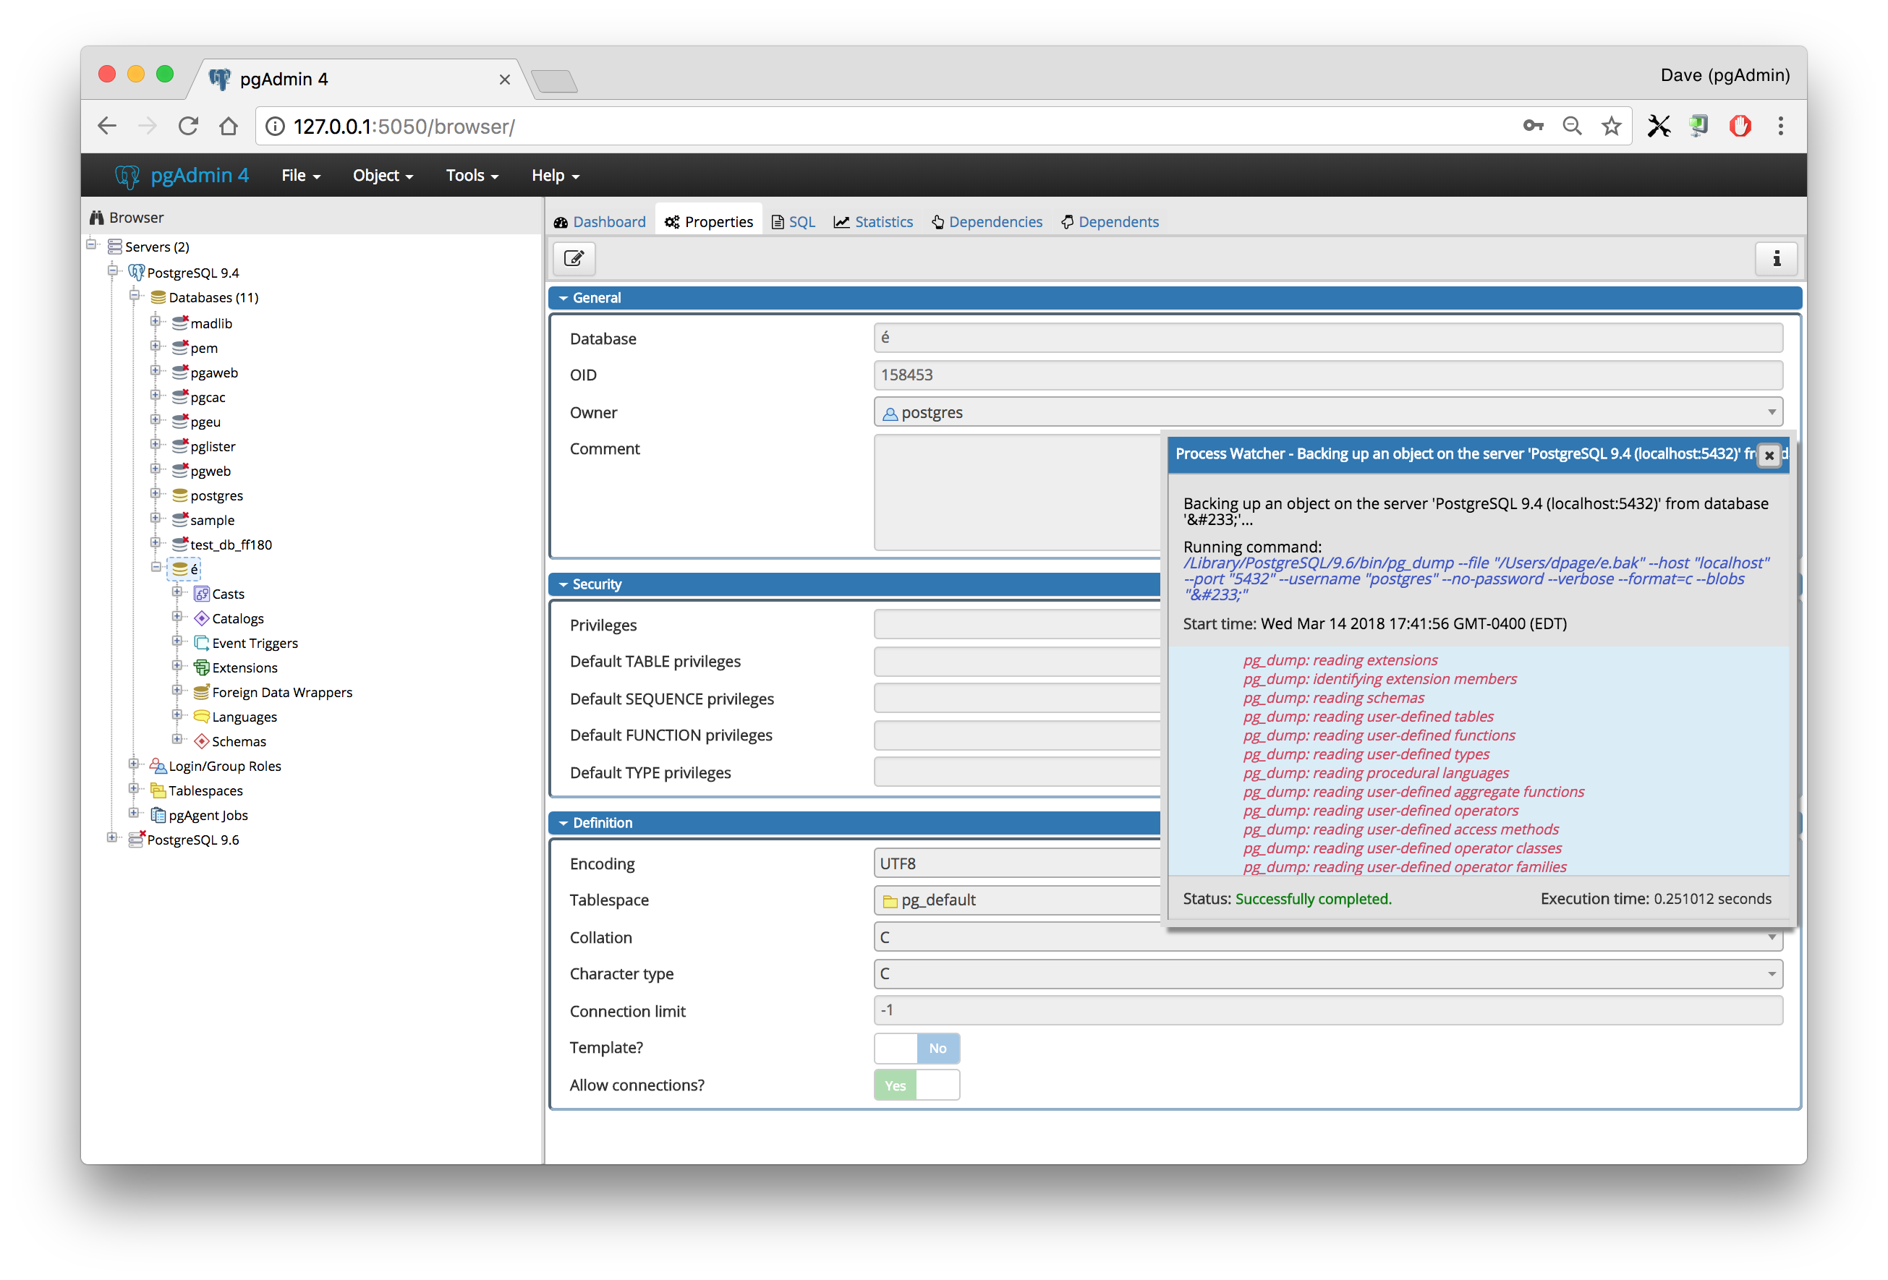Click the Schemas diamond icon

click(202, 741)
